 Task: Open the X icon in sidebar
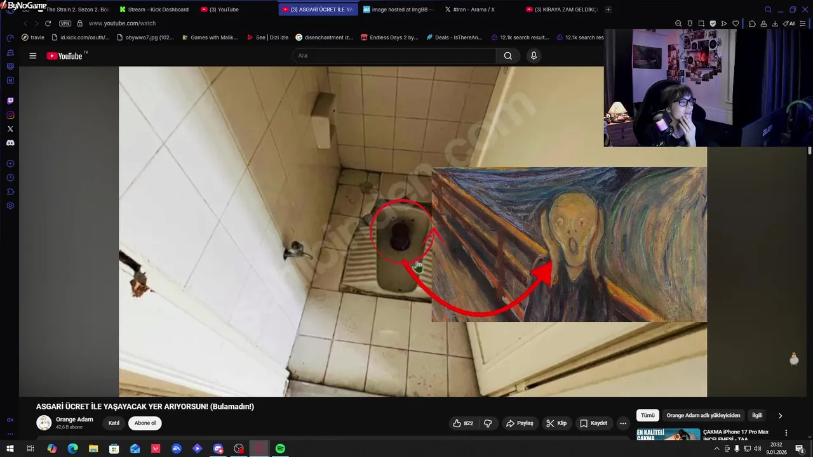tap(10, 129)
